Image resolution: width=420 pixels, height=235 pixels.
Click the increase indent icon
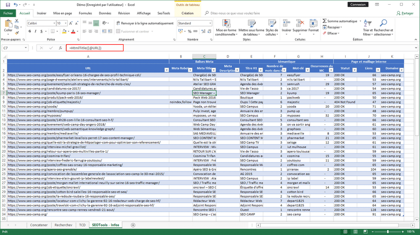click(x=110, y=32)
